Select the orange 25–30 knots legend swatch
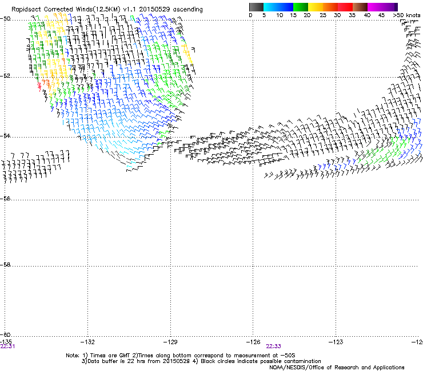Viewport: 423px width, 371px height. pos(330,7)
